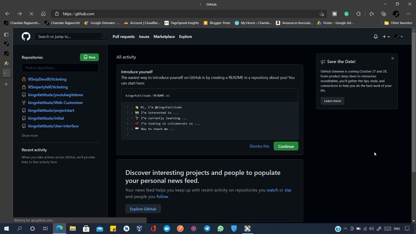The image size is (416, 234).
Task: Follow the follow link
Action: 162,197
